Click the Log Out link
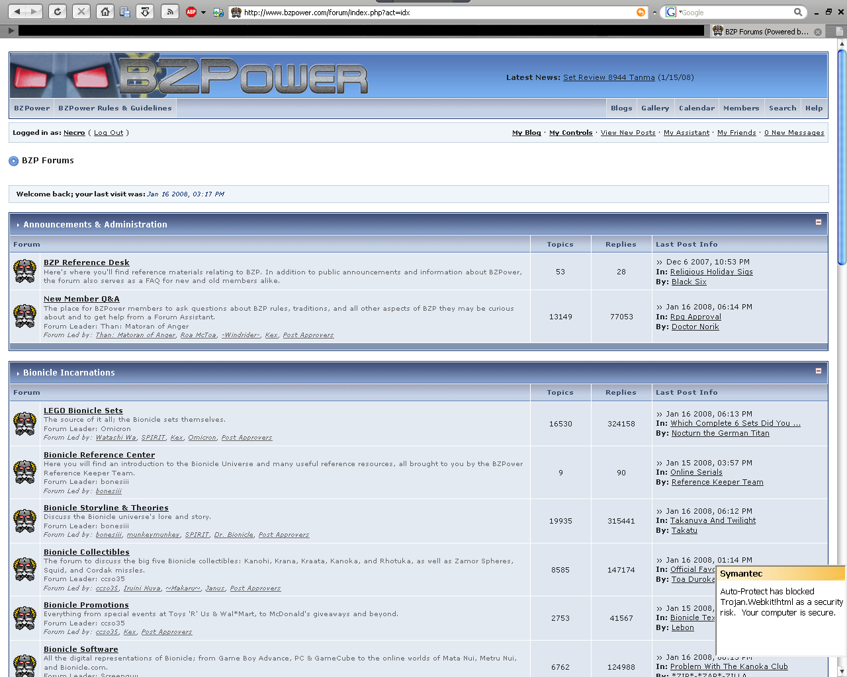 click(x=109, y=132)
